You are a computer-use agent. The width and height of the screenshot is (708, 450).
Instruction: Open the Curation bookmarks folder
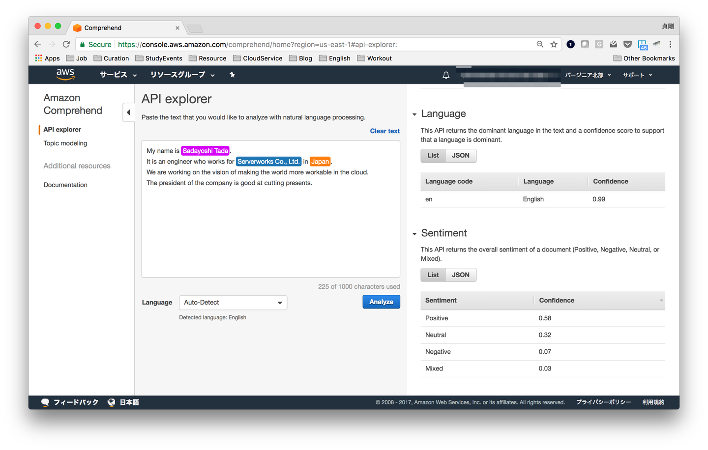(x=112, y=58)
